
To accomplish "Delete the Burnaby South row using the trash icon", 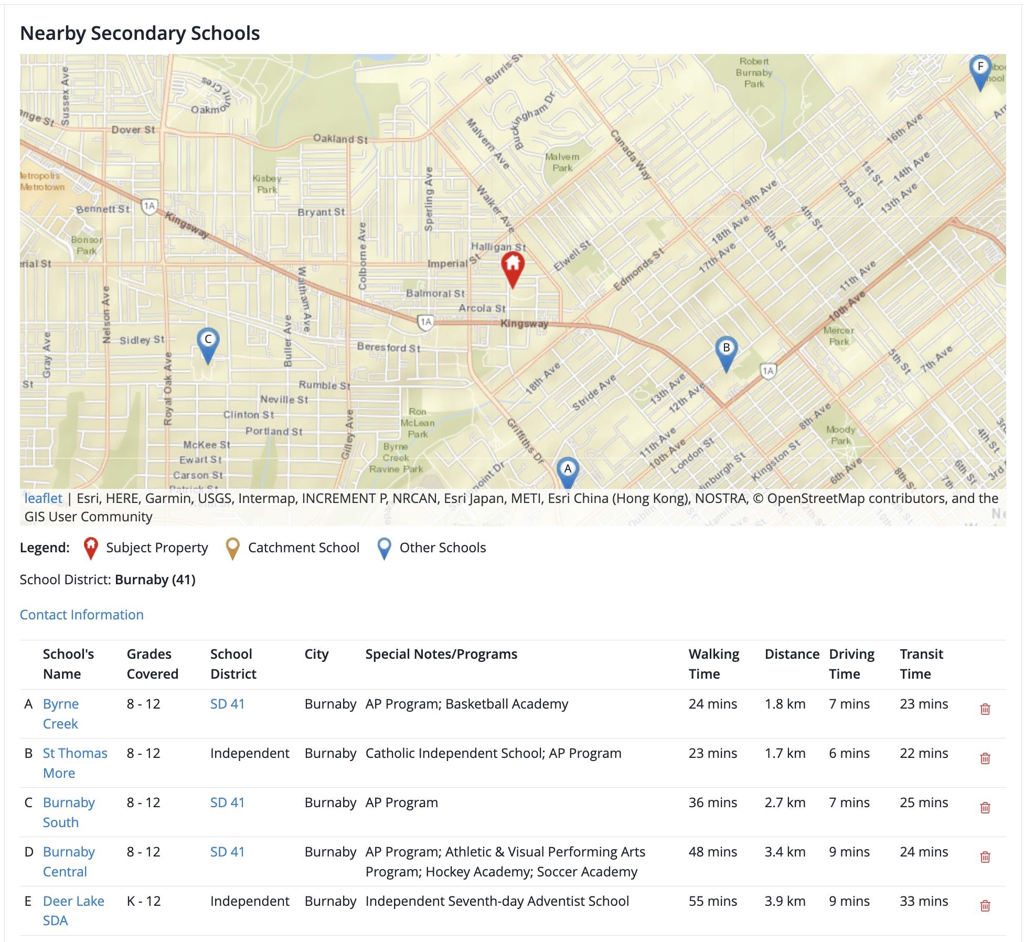I will pos(985,808).
